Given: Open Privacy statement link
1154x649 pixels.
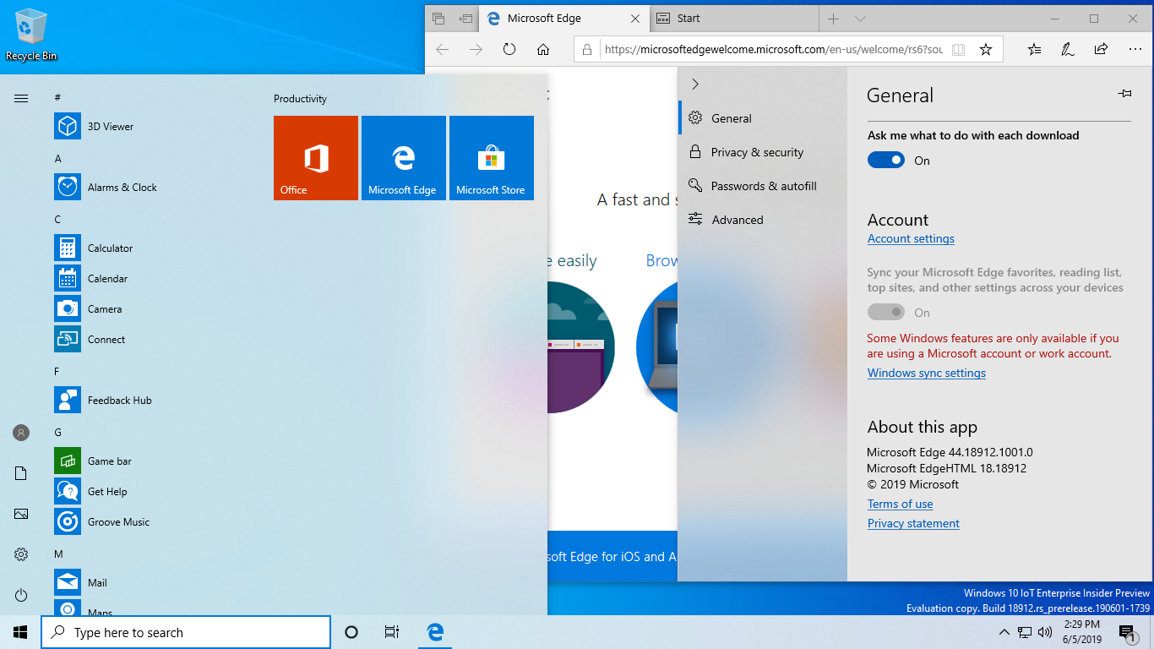Looking at the screenshot, I should 913,524.
